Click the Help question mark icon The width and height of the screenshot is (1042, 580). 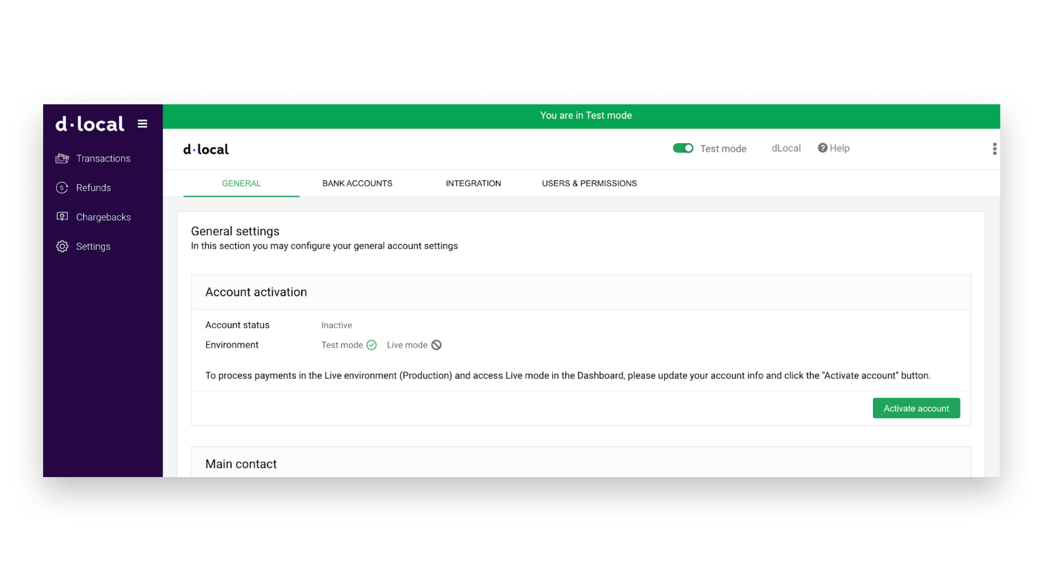coord(822,148)
